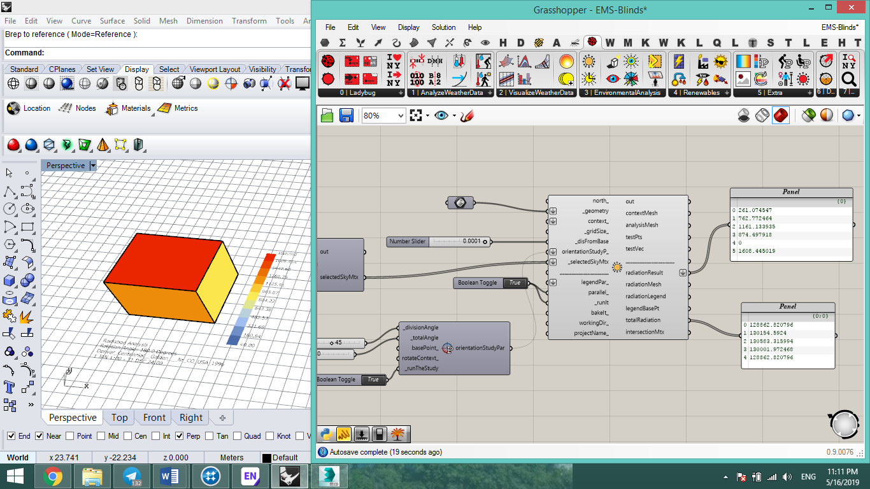Open the Materials panel icon

(112, 108)
